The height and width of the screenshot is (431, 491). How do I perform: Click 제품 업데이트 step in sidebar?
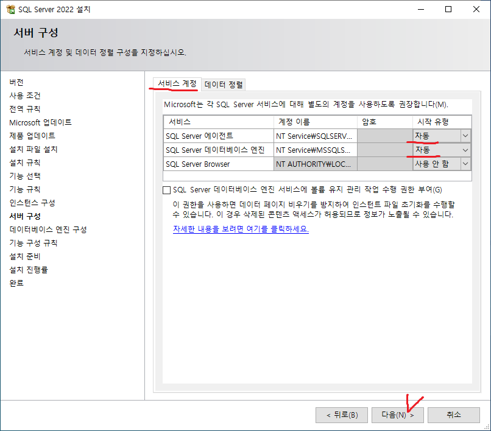[x=32, y=136]
